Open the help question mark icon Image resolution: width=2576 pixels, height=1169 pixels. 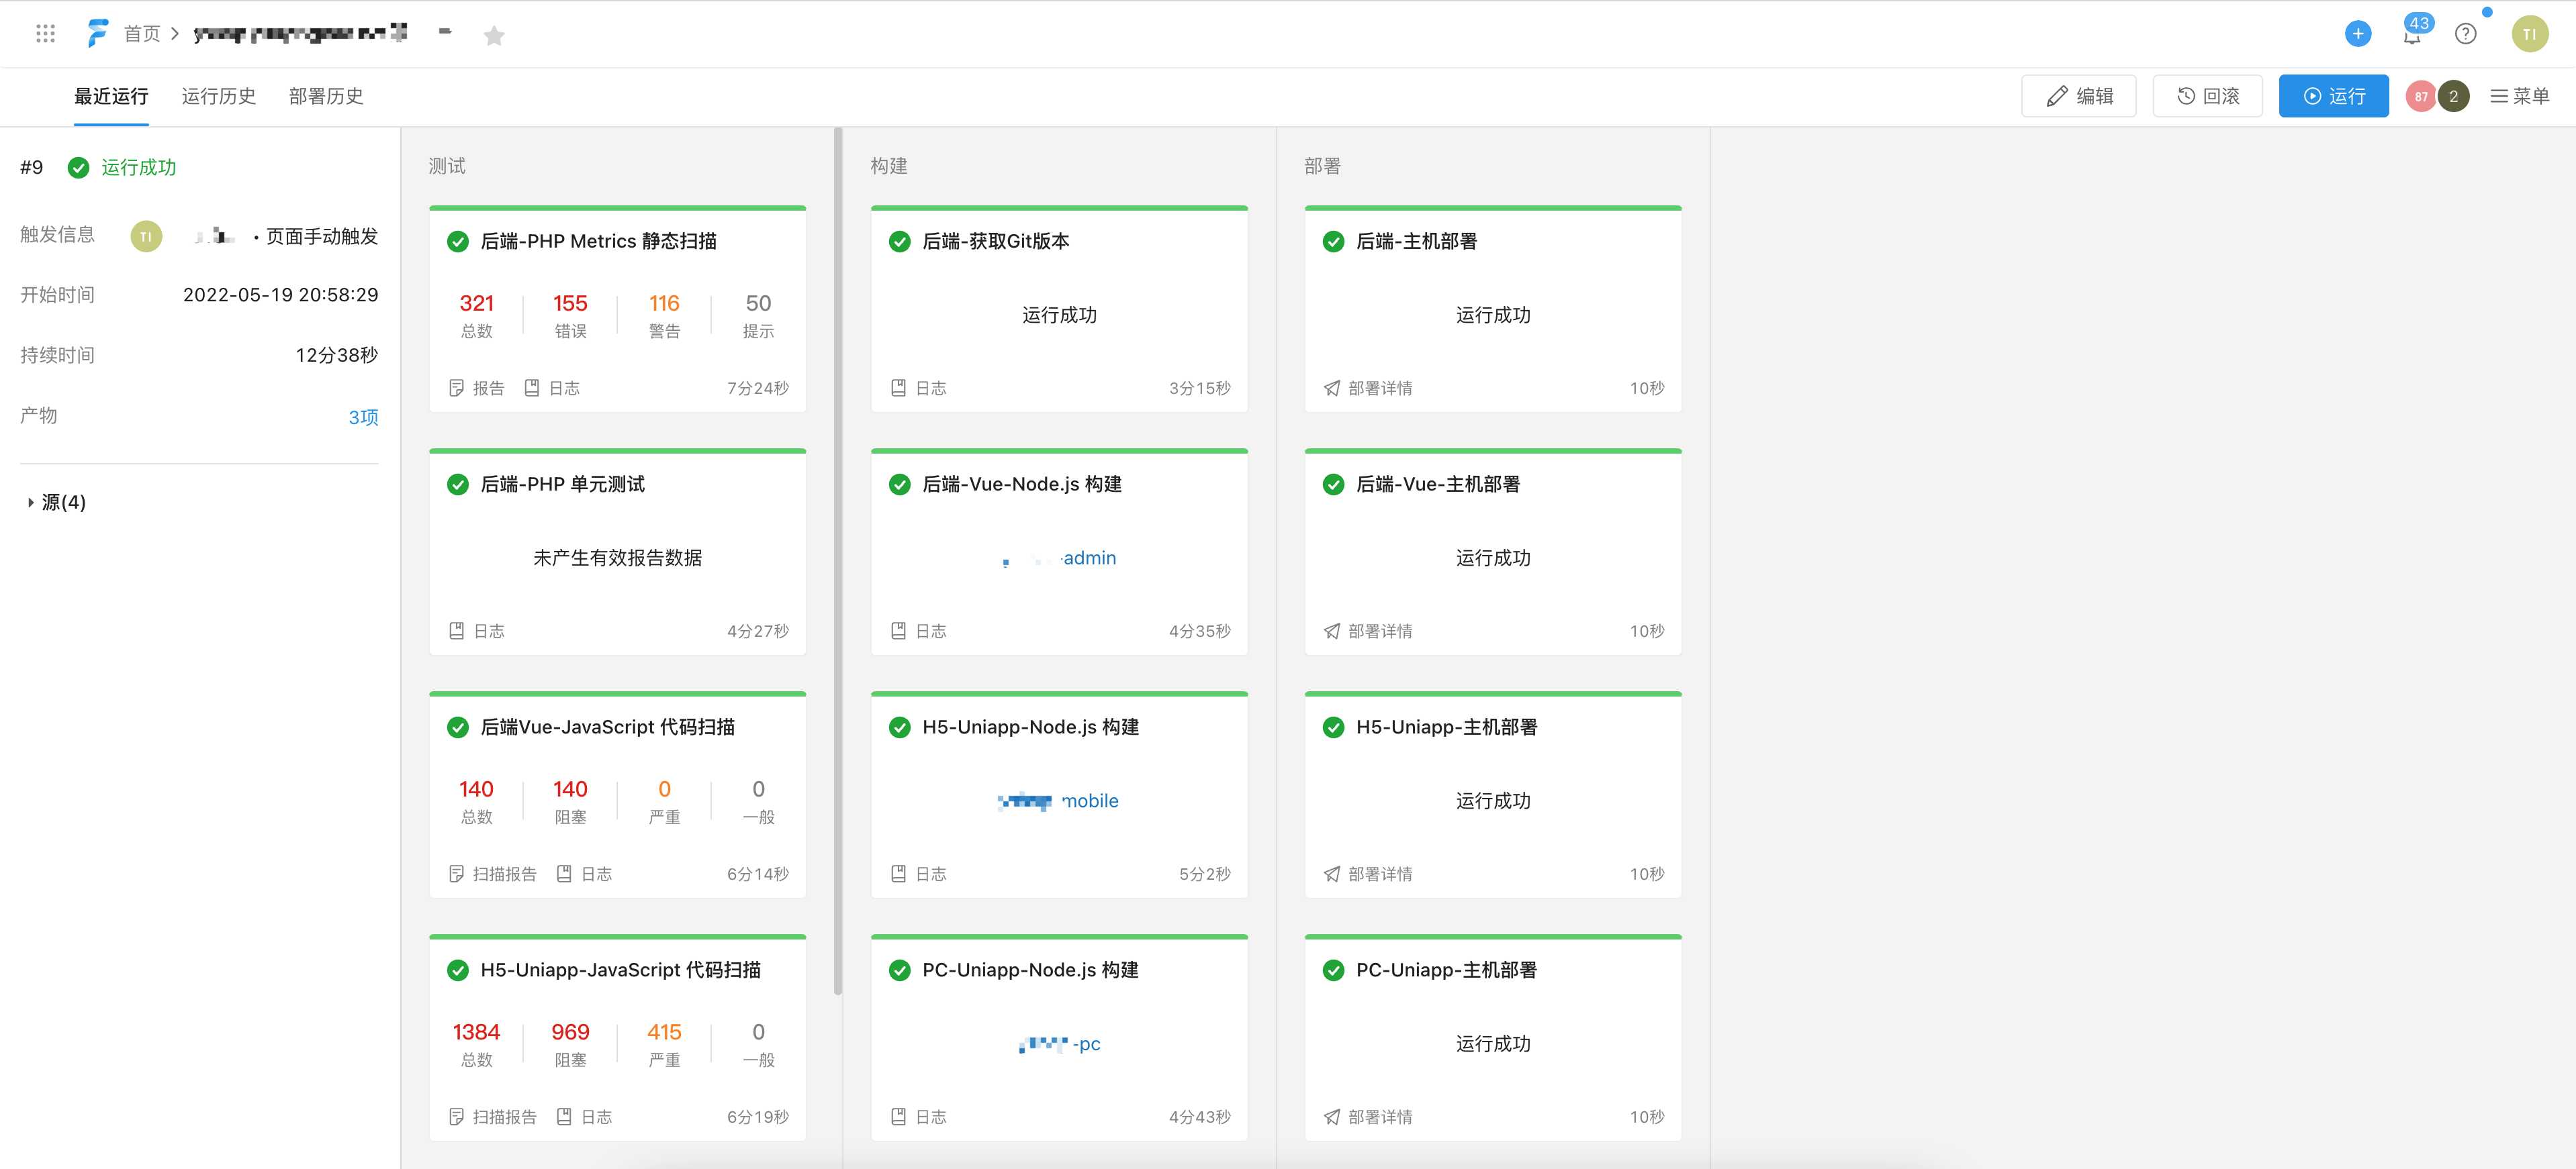pos(2466,34)
